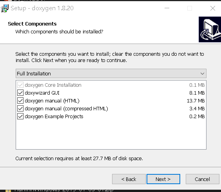Click the disabled doxygen Core Installation checkbox
Image resolution: width=221 pixels, height=192 pixels.
[20, 85]
